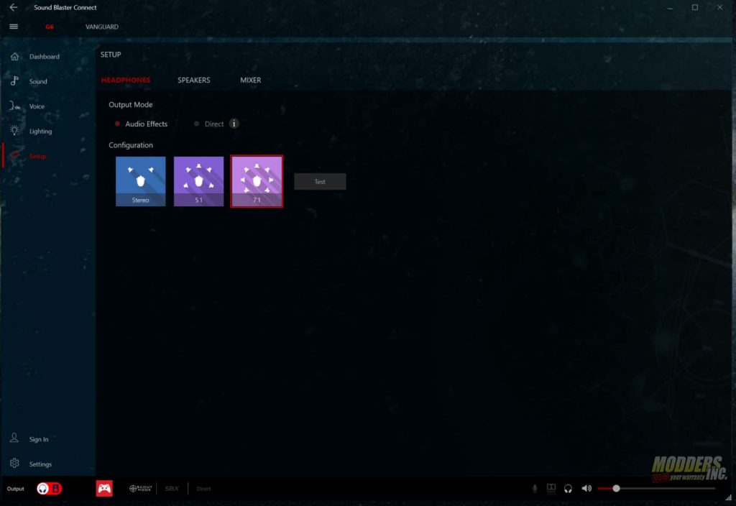Open the Sign In page

pyautogui.click(x=39, y=439)
